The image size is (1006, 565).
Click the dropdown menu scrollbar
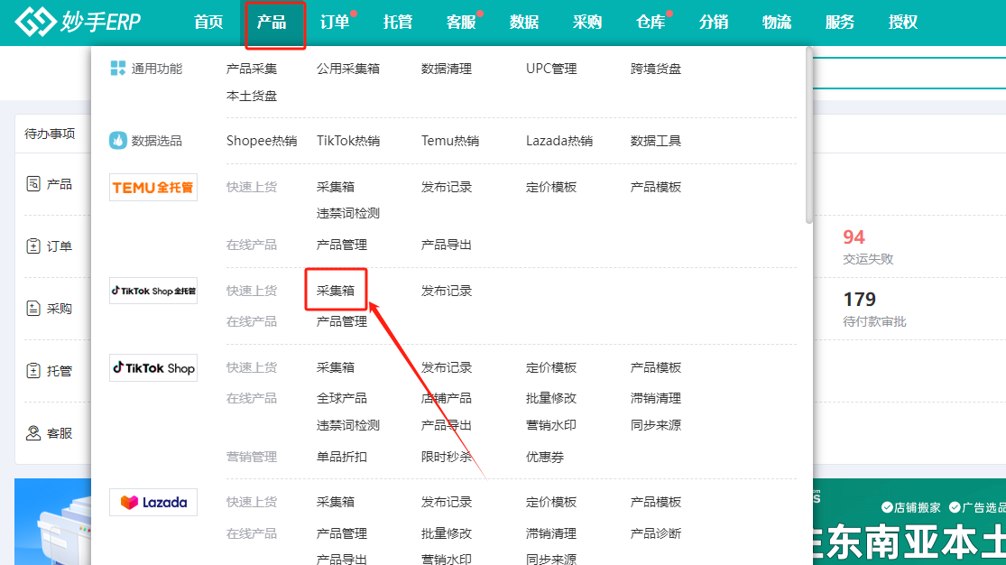point(808,135)
